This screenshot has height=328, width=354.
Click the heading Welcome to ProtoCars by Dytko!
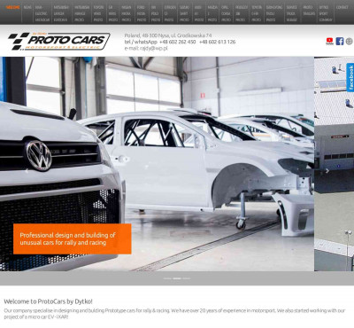coord(48,301)
